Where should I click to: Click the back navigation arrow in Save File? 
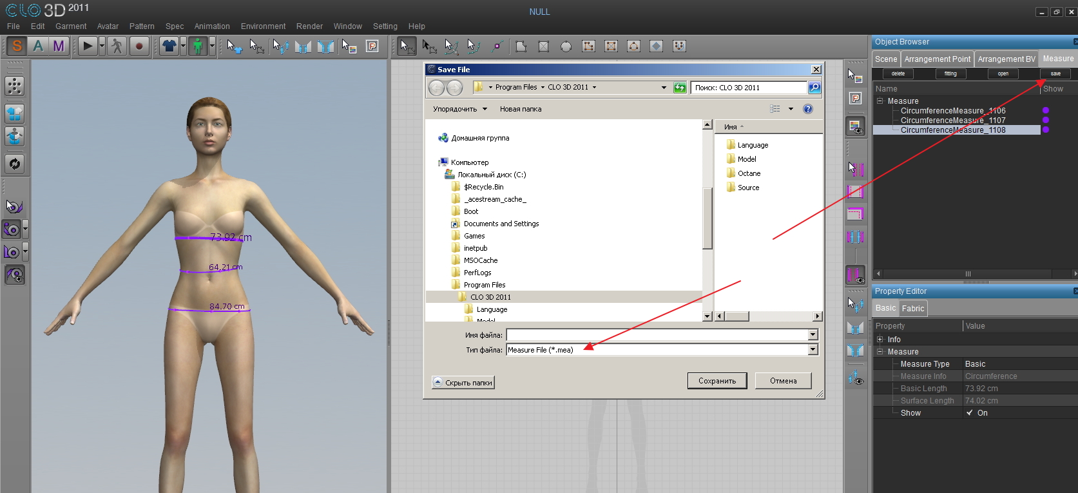[436, 88]
